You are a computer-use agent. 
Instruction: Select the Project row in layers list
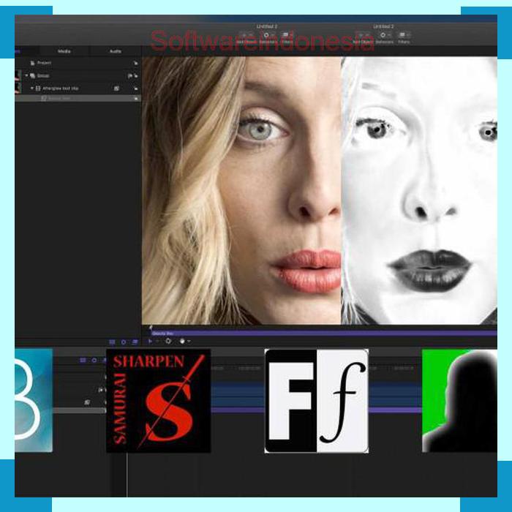click(78, 63)
